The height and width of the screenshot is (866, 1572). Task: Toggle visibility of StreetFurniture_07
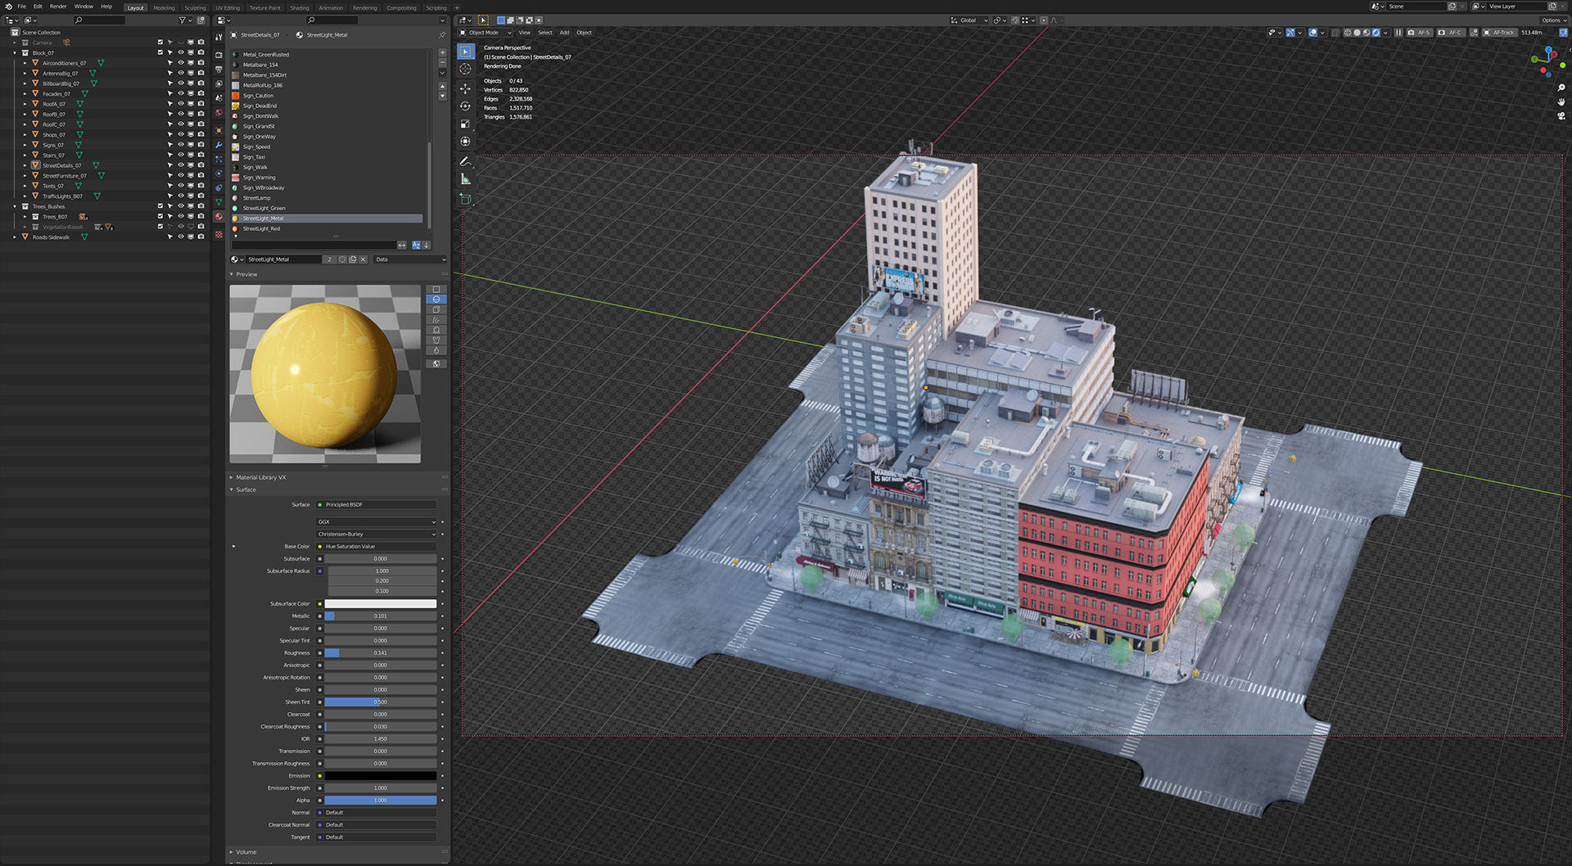(x=180, y=175)
